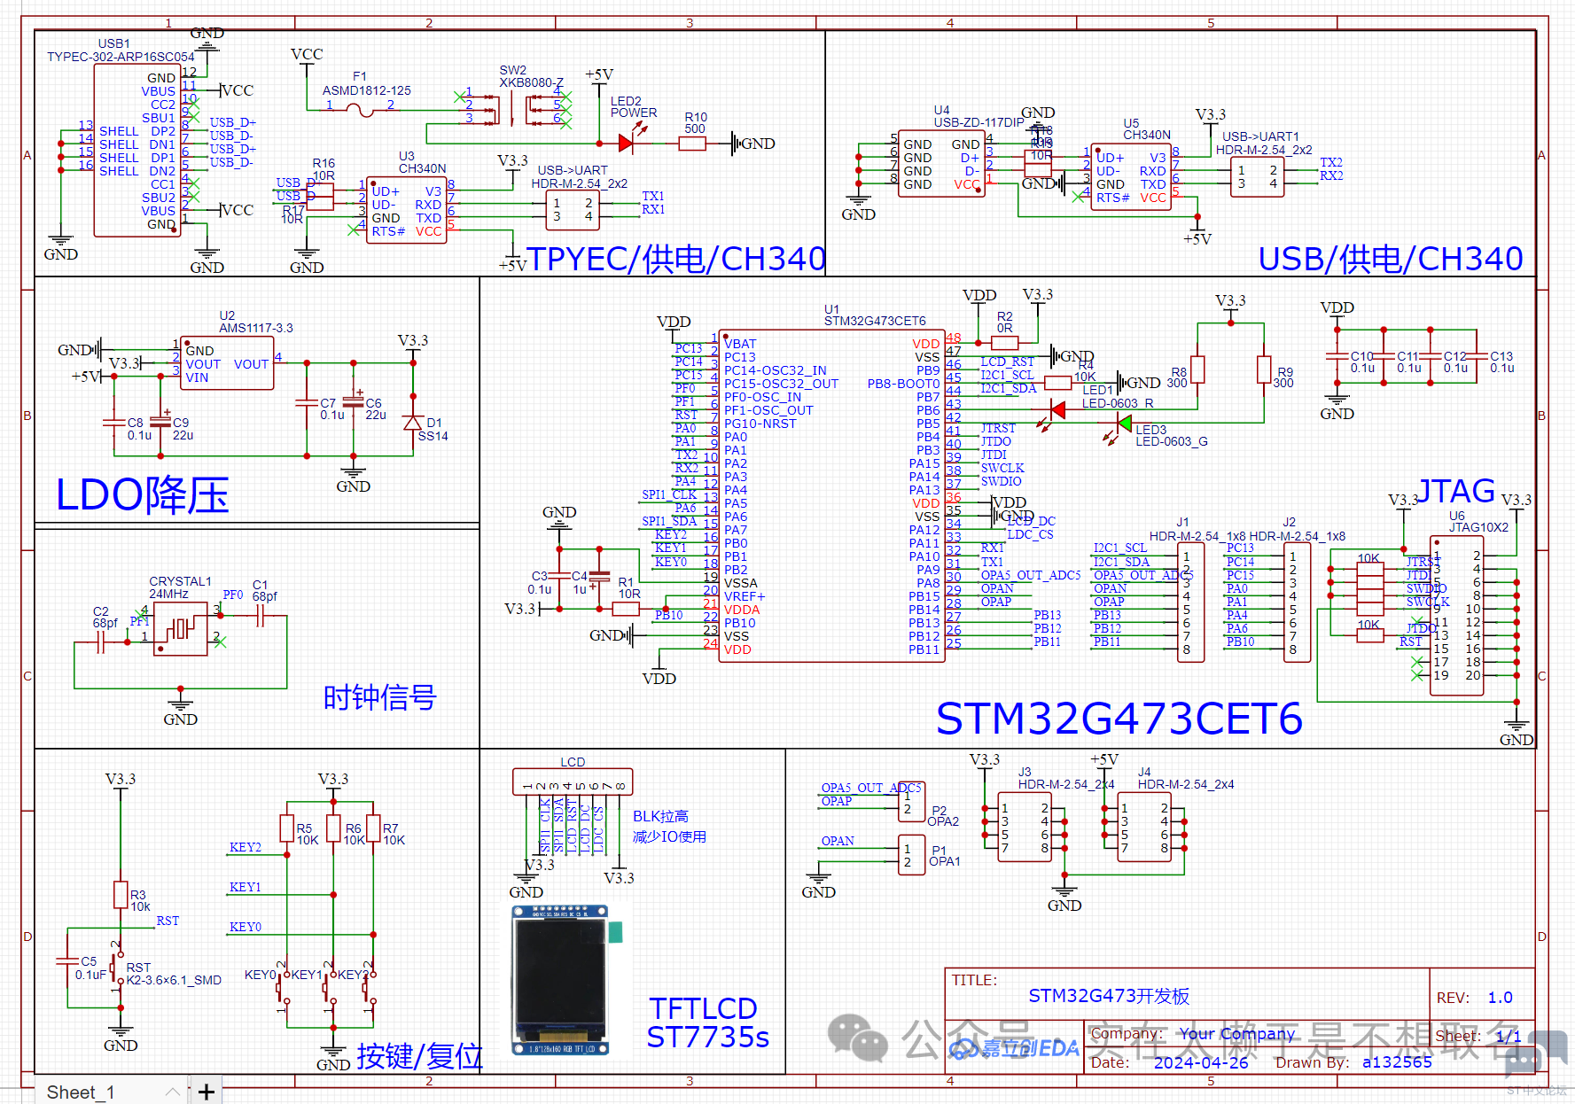Click the LCD 8-pin header symbol
Viewport: 1575px width, 1104px height.
click(573, 781)
